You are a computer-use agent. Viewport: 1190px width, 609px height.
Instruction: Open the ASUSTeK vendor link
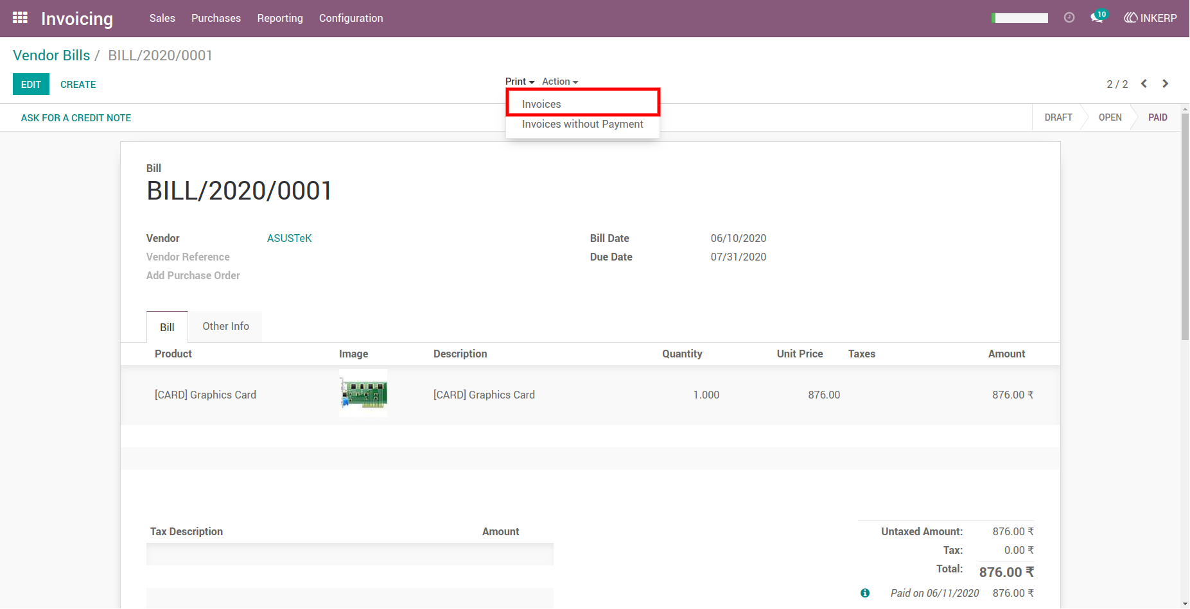pos(290,238)
